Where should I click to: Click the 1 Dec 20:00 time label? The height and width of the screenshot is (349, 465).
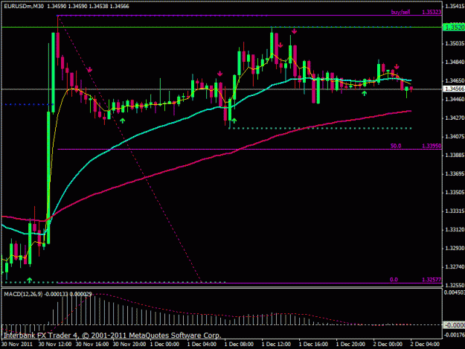[350, 344]
